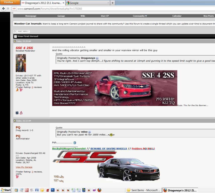The height and width of the screenshot is (193, 215).
Task: Click the view-quoted-post arrow beside Dragoneye
Action: pyautogui.click(x=97, y=58)
